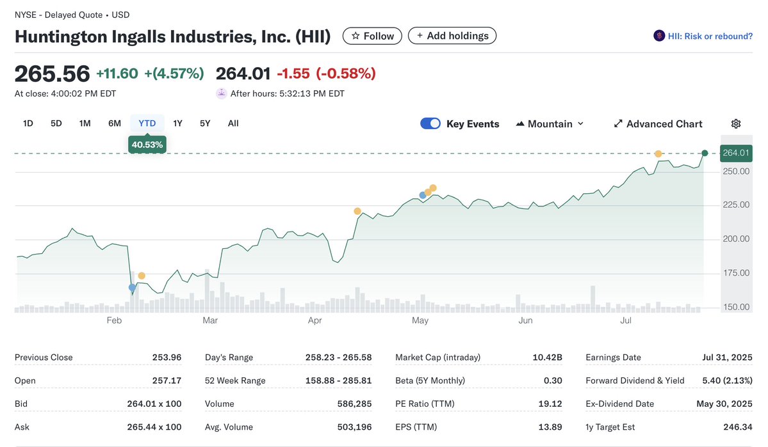Click the red -1.55 after-hours change
The width and height of the screenshot is (768, 447).
coord(293,74)
